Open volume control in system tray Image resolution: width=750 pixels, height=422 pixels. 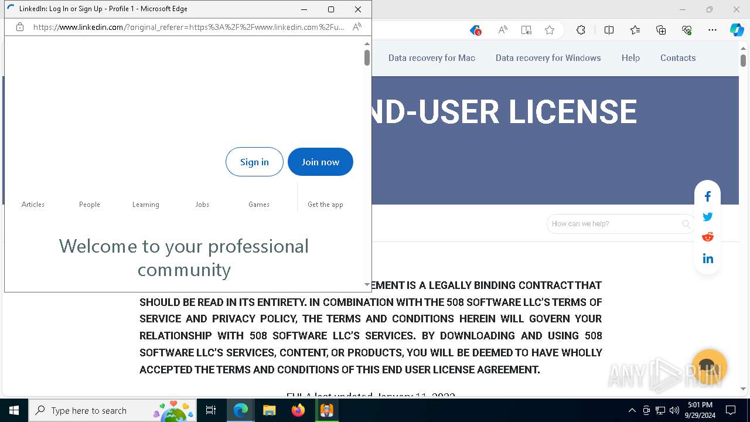tap(674, 410)
